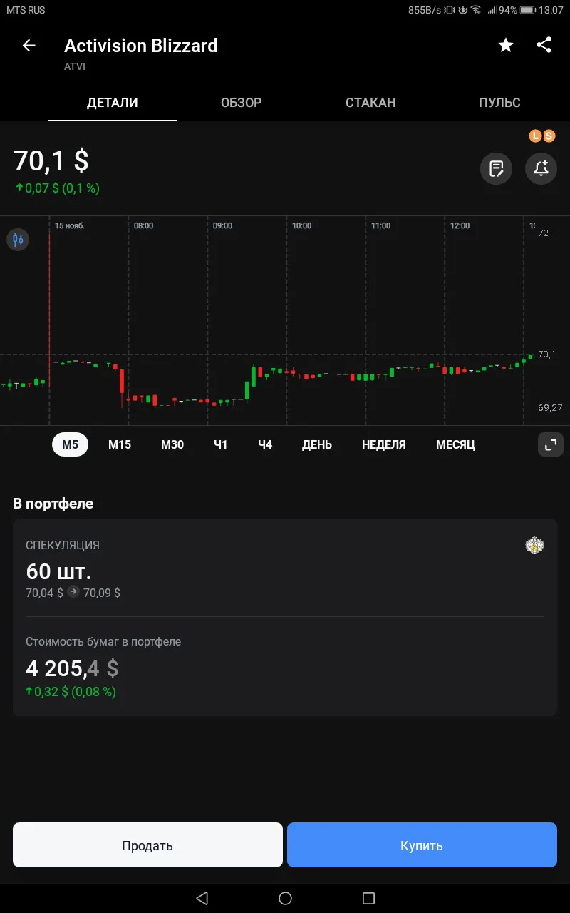Set a price alert bell icon
The width and height of the screenshot is (570, 913).
pos(541,169)
